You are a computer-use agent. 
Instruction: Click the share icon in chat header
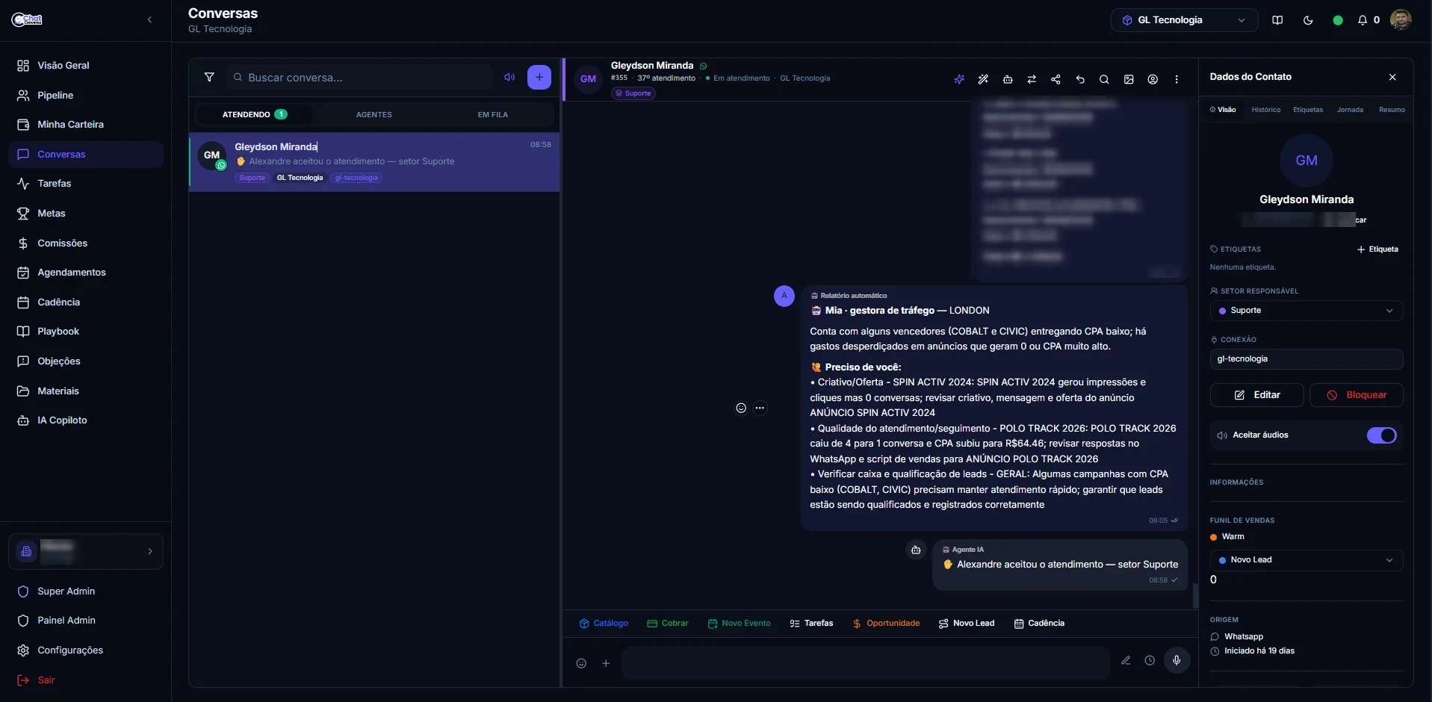1056,79
